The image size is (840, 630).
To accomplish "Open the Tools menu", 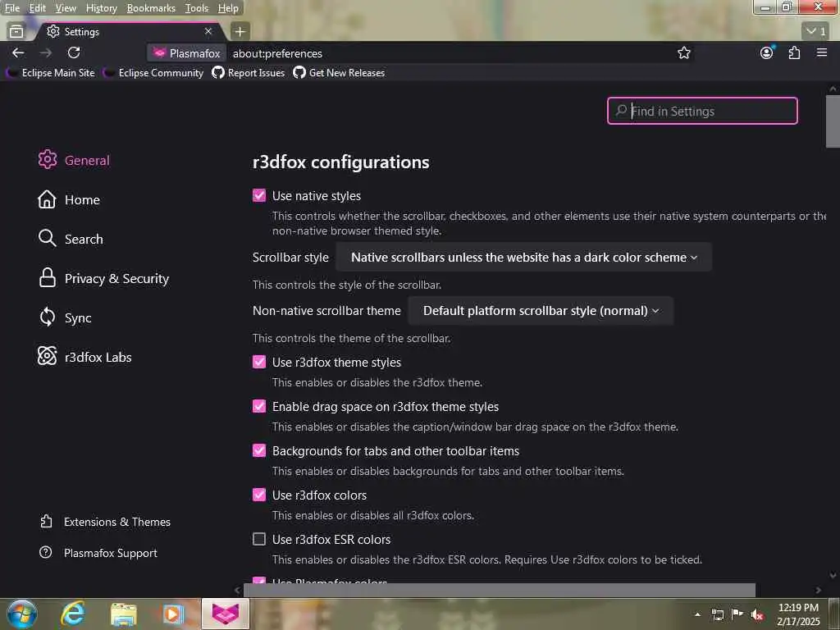I will point(197,8).
